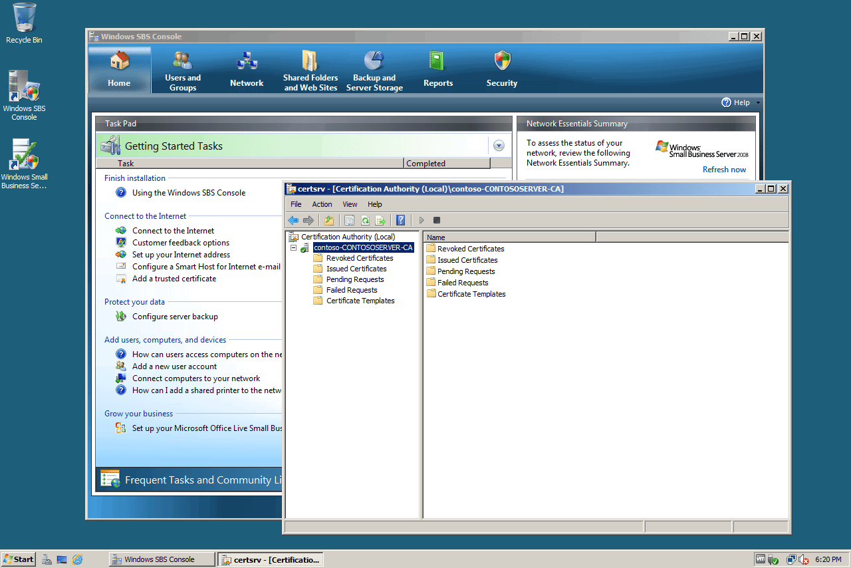Click the Frequent Tasks and Community Links icon
851x568 pixels.
(x=110, y=478)
